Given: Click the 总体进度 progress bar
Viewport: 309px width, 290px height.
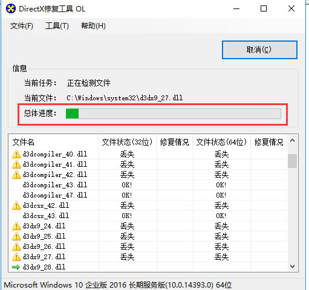Looking at the screenshot, I should click(174, 114).
